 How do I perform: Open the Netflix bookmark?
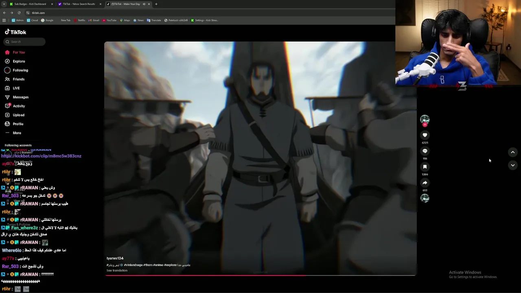[x=79, y=20]
